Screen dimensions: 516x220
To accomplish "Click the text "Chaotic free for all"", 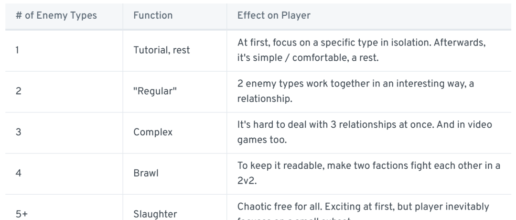I will tap(279, 207).
